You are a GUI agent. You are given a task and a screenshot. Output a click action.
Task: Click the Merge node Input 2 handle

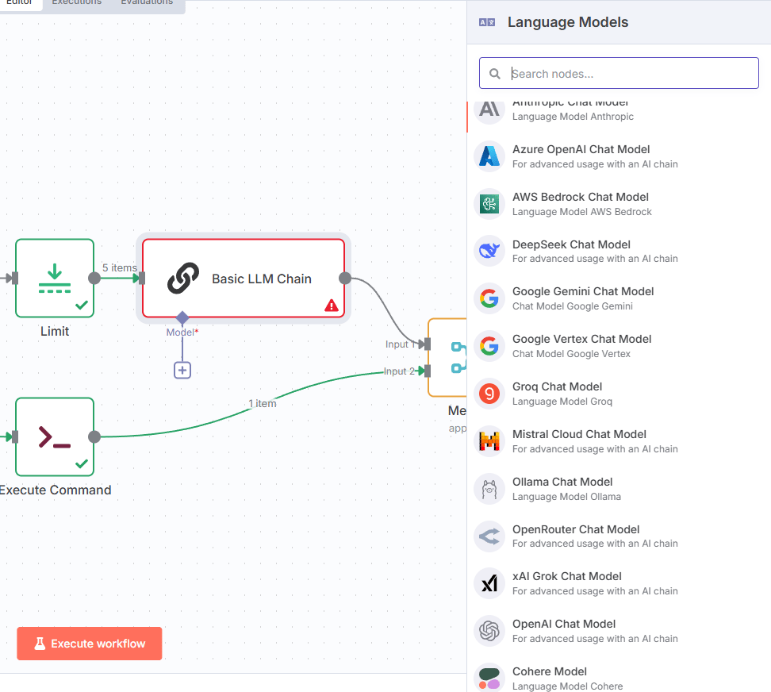(428, 371)
